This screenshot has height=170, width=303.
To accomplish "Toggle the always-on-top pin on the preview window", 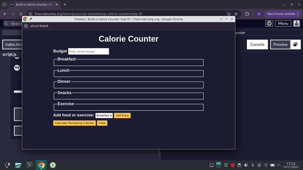I will click(x=30, y=19).
